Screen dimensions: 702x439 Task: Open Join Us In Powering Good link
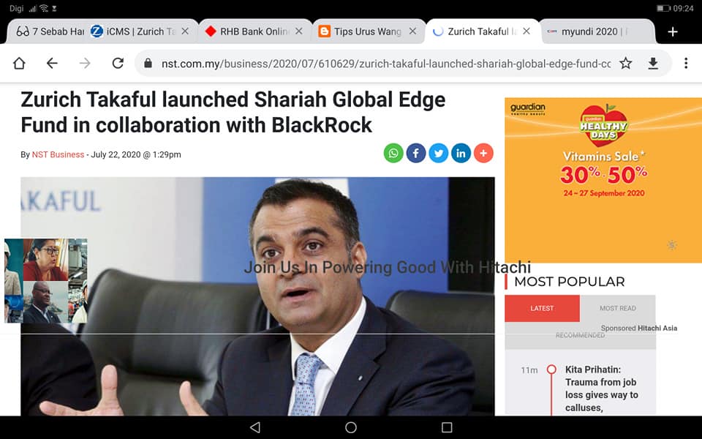tap(388, 268)
